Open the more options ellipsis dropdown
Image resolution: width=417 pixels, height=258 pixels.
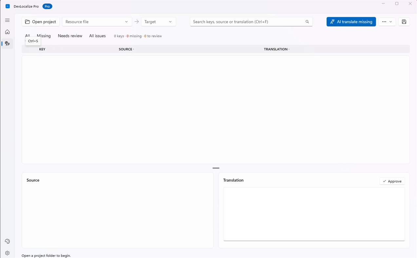coord(387,22)
